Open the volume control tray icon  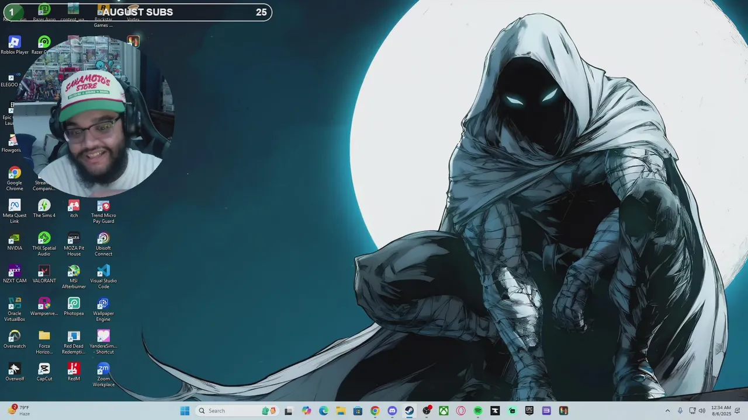[x=702, y=411]
